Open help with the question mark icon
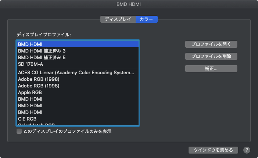This screenshot has height=158, width=258. tap(247, 150)
